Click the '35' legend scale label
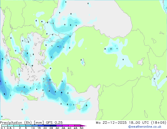The width and height of the screenshot is (167, 129). 63,128
